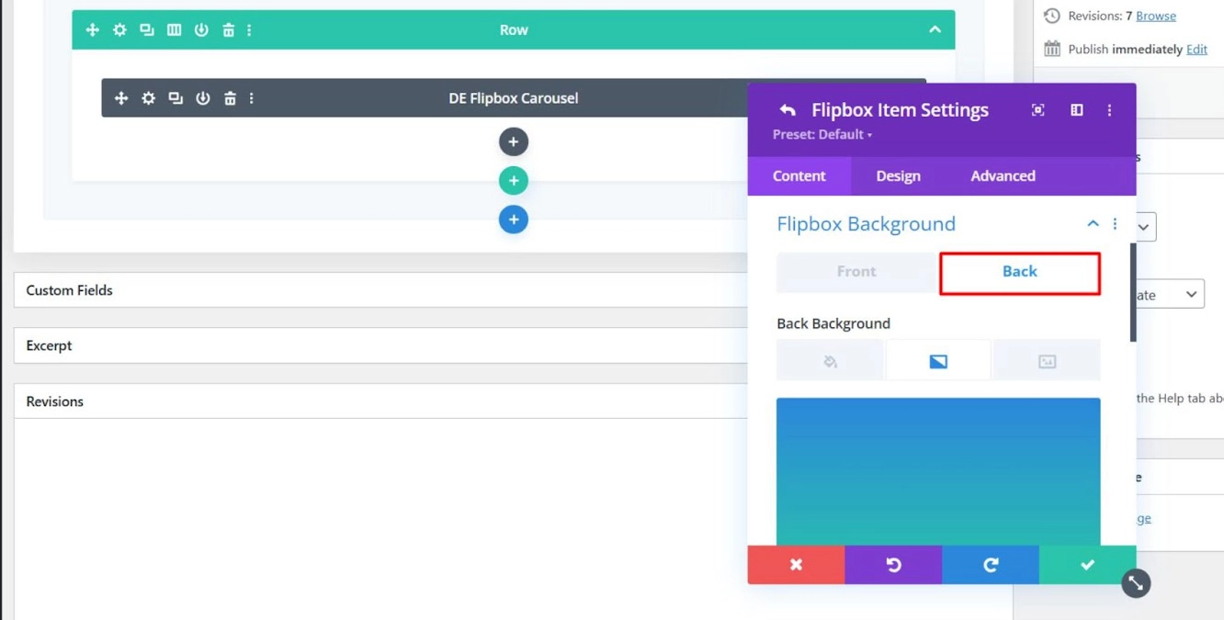The height and width of the screenshot is (620, 1224).
Task: Choose background gradient tab
Action: (x=938, y=361)
